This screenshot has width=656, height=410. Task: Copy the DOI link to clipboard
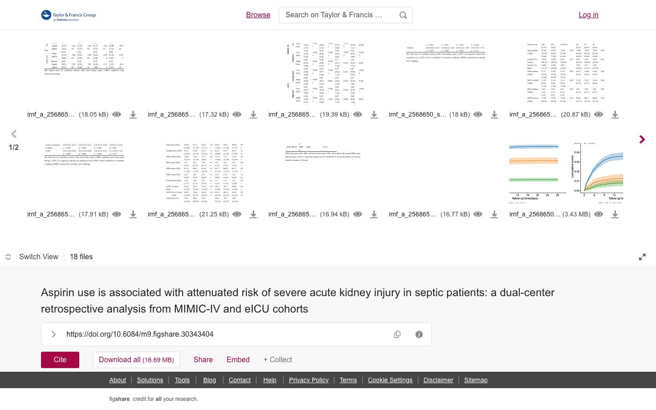point(397,334)
